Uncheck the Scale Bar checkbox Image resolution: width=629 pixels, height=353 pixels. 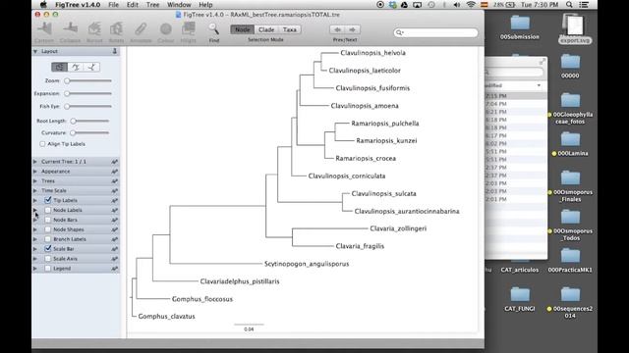pos(48,248)
